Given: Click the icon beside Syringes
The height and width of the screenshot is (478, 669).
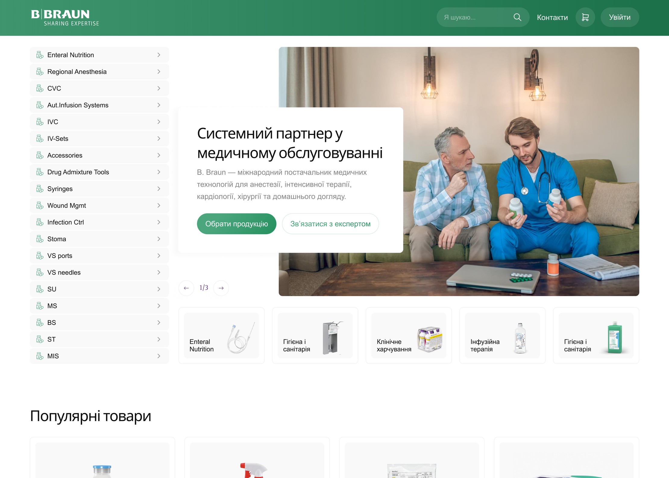Looking at the screenshot, I should 40,189.
